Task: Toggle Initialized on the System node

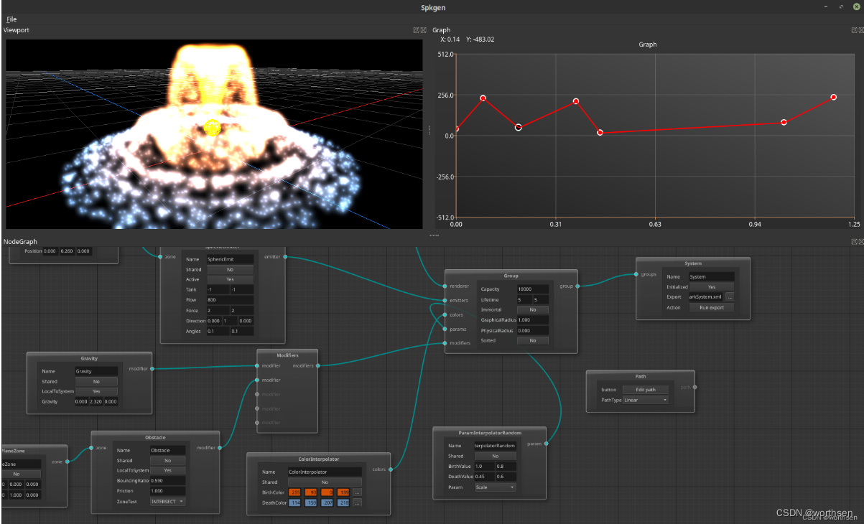Action: tap(711, 286)
